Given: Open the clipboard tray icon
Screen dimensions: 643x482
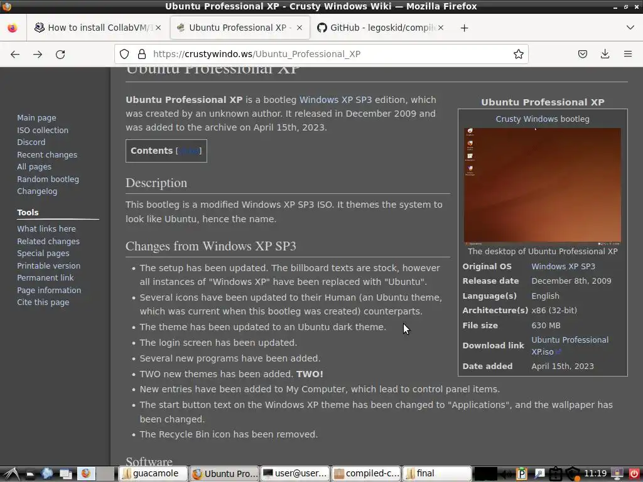Looking at the screenshot, I should pos(555,474).
